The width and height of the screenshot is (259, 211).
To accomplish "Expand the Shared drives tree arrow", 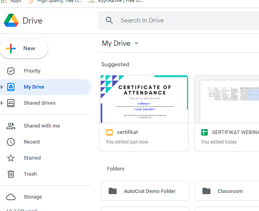I will point(2,103).
